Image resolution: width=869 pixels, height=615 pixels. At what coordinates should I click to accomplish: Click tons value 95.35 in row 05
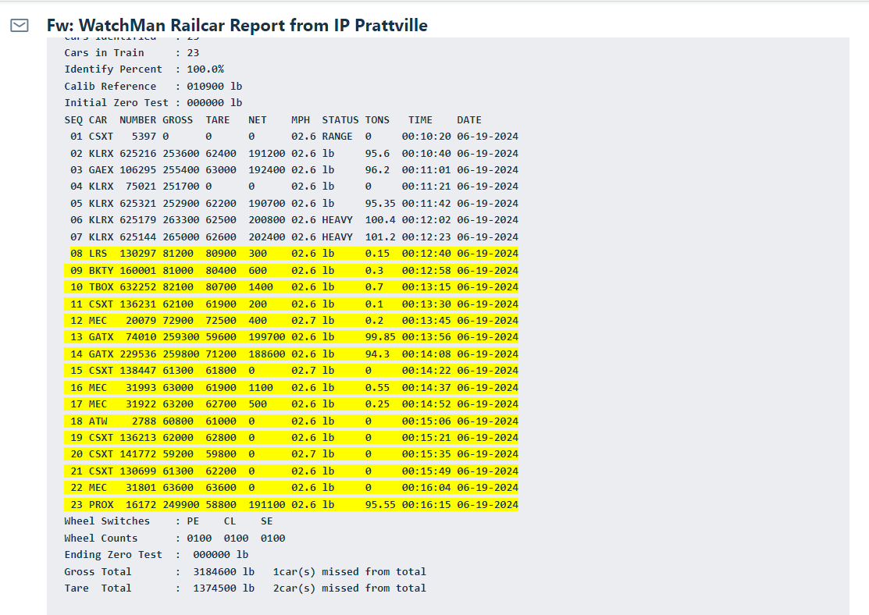(380, 204)
